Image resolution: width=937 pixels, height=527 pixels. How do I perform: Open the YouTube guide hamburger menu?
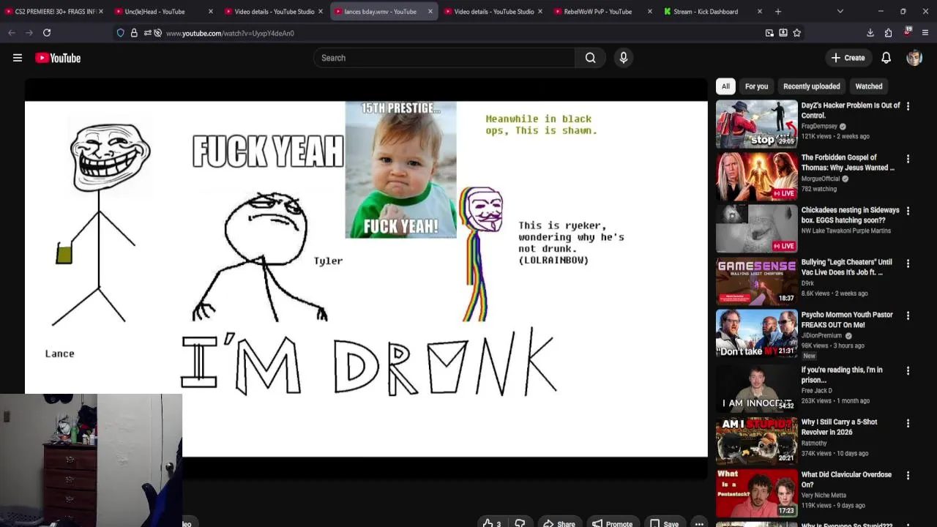coord(18,58)
